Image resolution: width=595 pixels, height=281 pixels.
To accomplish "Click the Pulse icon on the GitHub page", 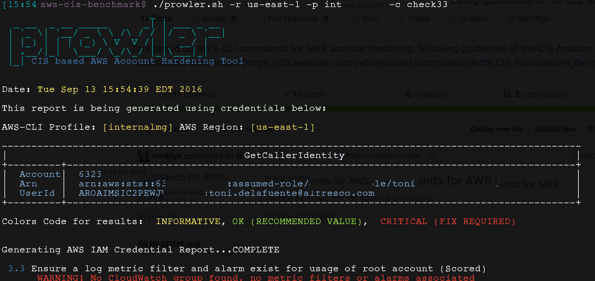I will (401, 19).
